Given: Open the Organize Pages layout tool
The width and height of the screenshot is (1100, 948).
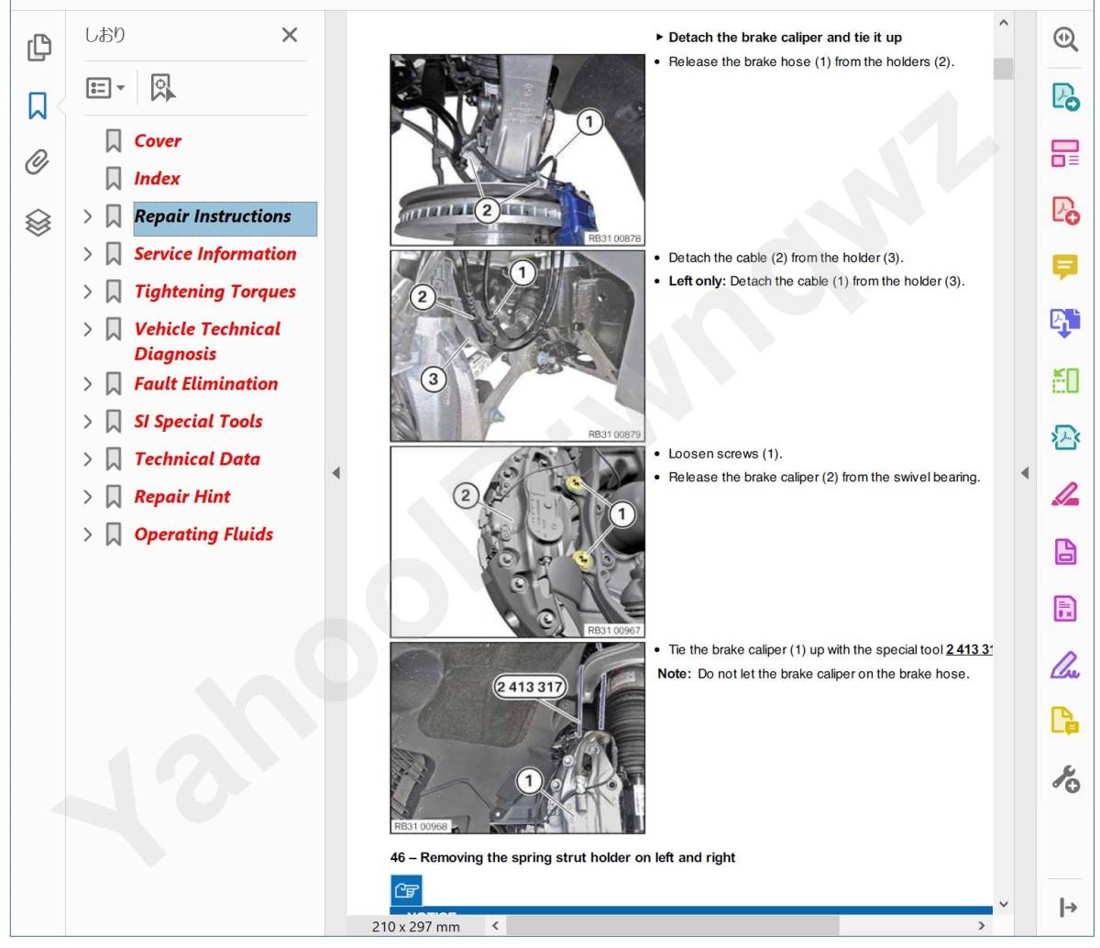Looking at the screenshot, I should 1065,153.
